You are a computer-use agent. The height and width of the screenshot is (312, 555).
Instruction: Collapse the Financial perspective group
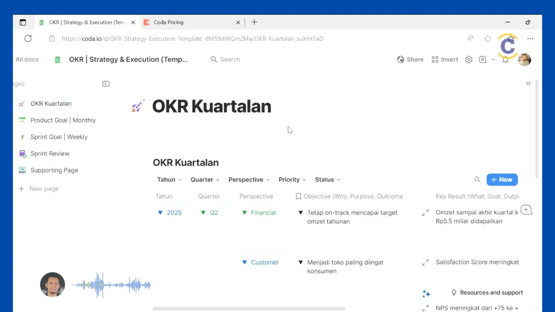point(244,213)
